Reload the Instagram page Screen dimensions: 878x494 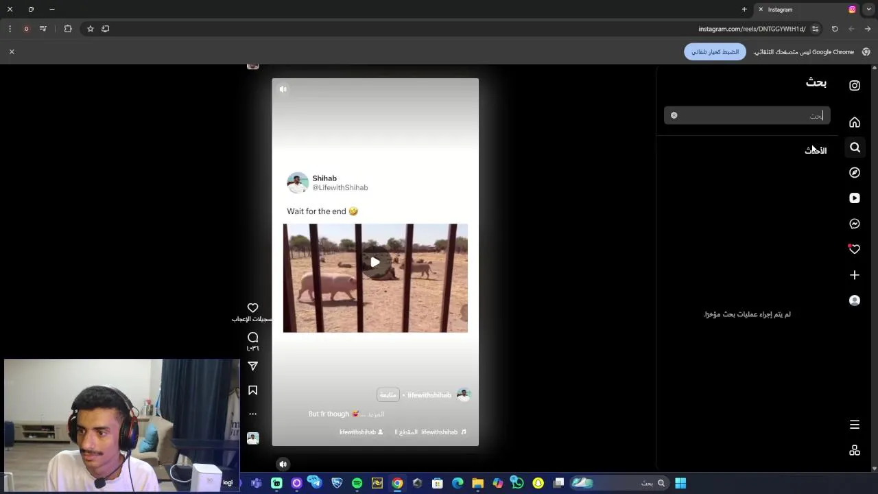click(x=835, y=29)
